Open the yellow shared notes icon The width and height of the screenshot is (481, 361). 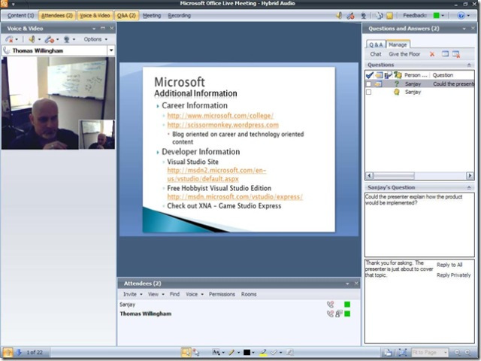tap(389, 16)
